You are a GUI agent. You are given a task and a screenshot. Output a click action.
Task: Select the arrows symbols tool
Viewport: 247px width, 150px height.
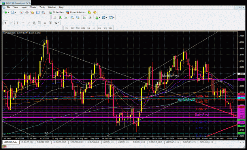[56, 23]
